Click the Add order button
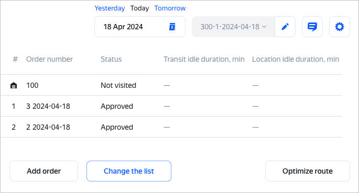 tap(43, 171)
